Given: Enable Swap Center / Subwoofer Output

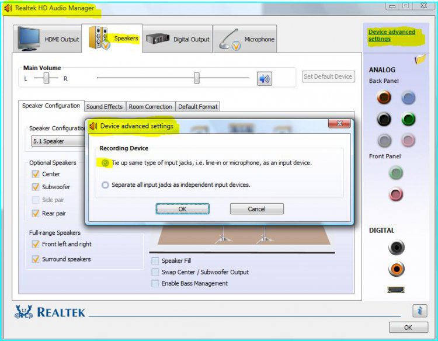Looking at the screenshot, I should pos(155,272).
